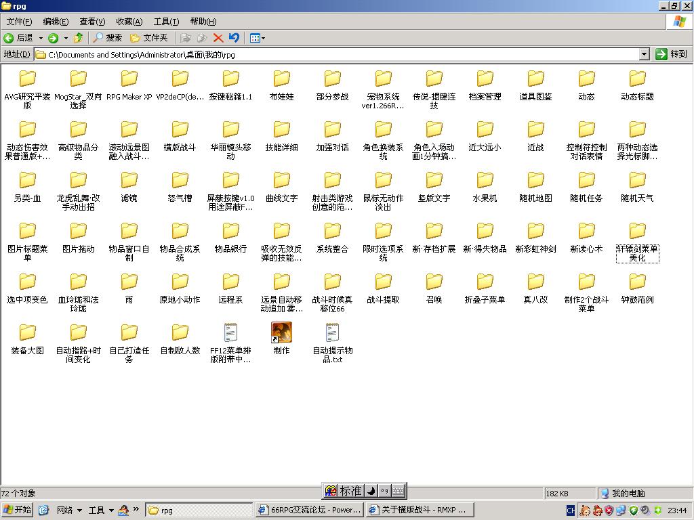This screenshot has width=694, height=520.
Task: Open the File (文件) menu
Action: tap(19, 22)
